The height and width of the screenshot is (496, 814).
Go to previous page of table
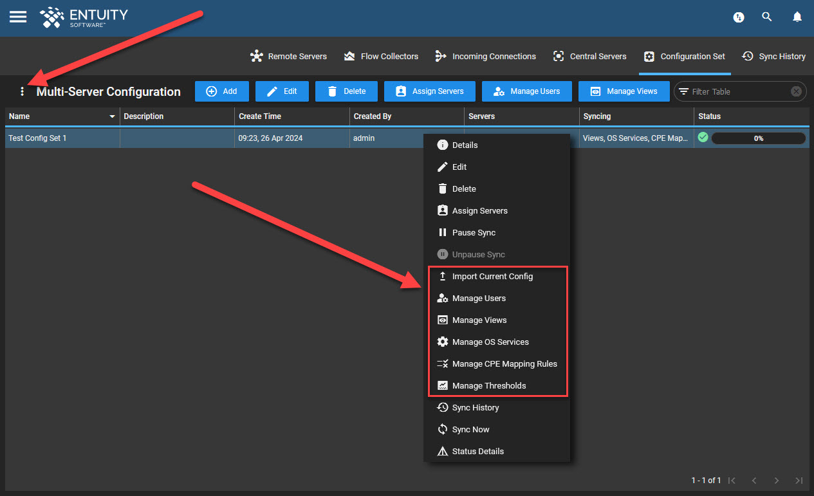[754, 481]
